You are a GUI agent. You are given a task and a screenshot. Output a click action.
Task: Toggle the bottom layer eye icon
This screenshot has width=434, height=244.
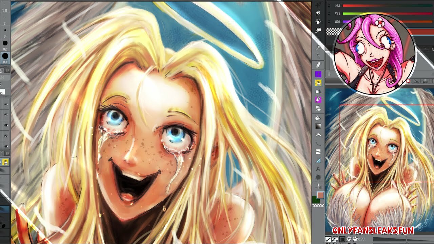click(6, 146)
